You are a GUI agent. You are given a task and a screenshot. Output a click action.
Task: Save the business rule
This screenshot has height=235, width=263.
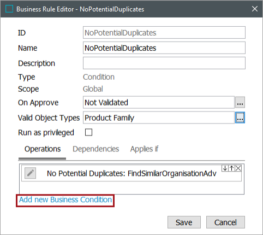[x=184, y=222]
